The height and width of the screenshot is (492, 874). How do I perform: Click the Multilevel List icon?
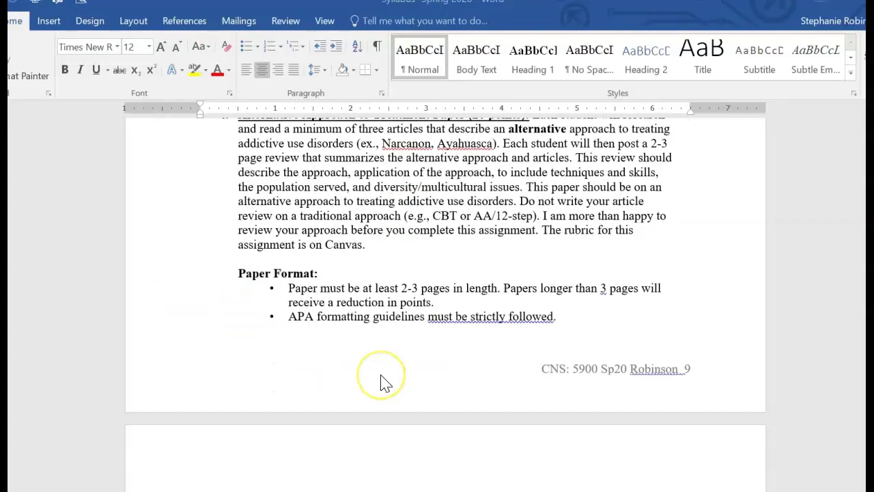[292, 46]
